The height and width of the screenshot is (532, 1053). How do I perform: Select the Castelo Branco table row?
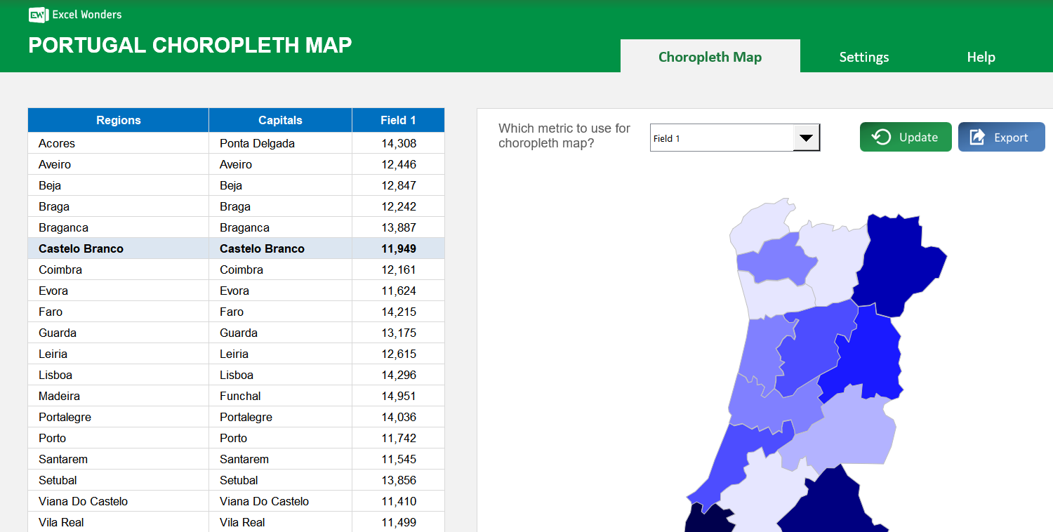point(118,248)
